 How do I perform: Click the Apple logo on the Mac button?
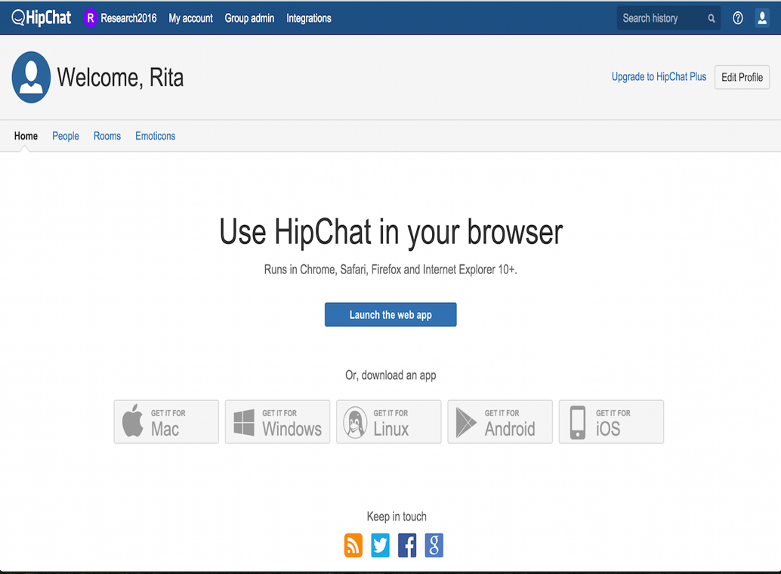tap(133, 421)
